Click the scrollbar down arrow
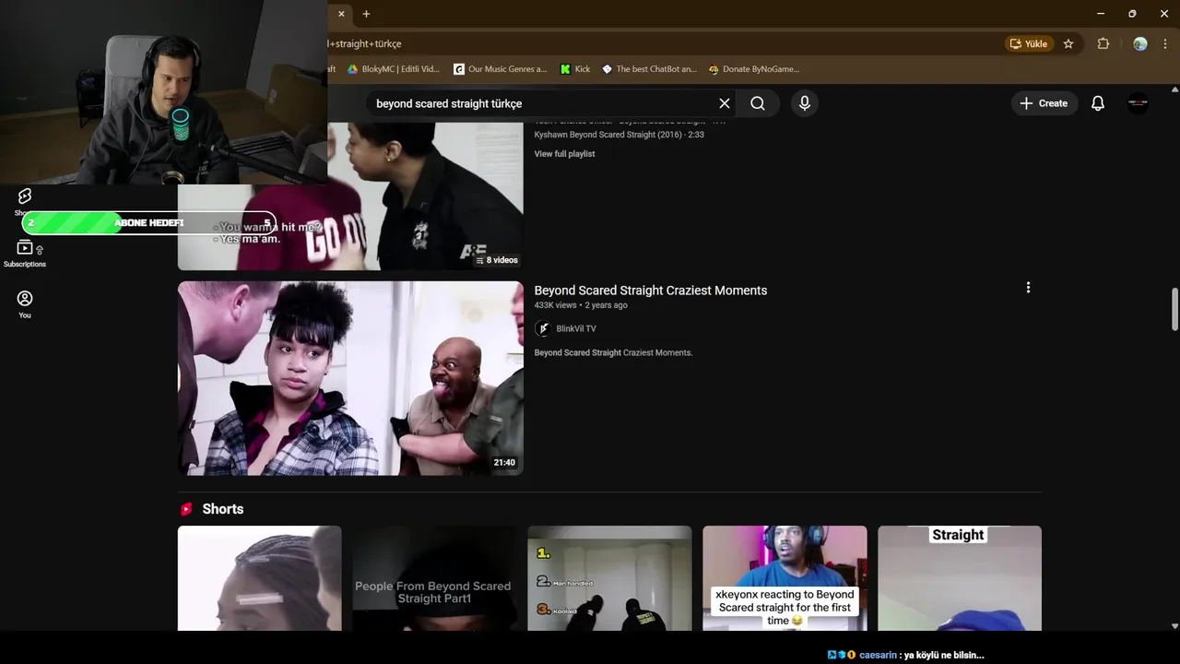The width and height of the screenshot is (1180, 664). tap(1174, 626)
